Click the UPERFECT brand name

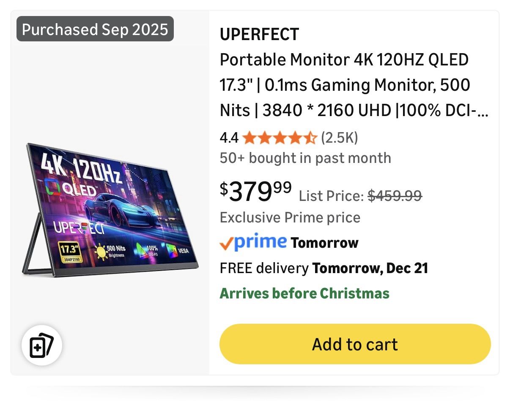click(x=259, y=34)
